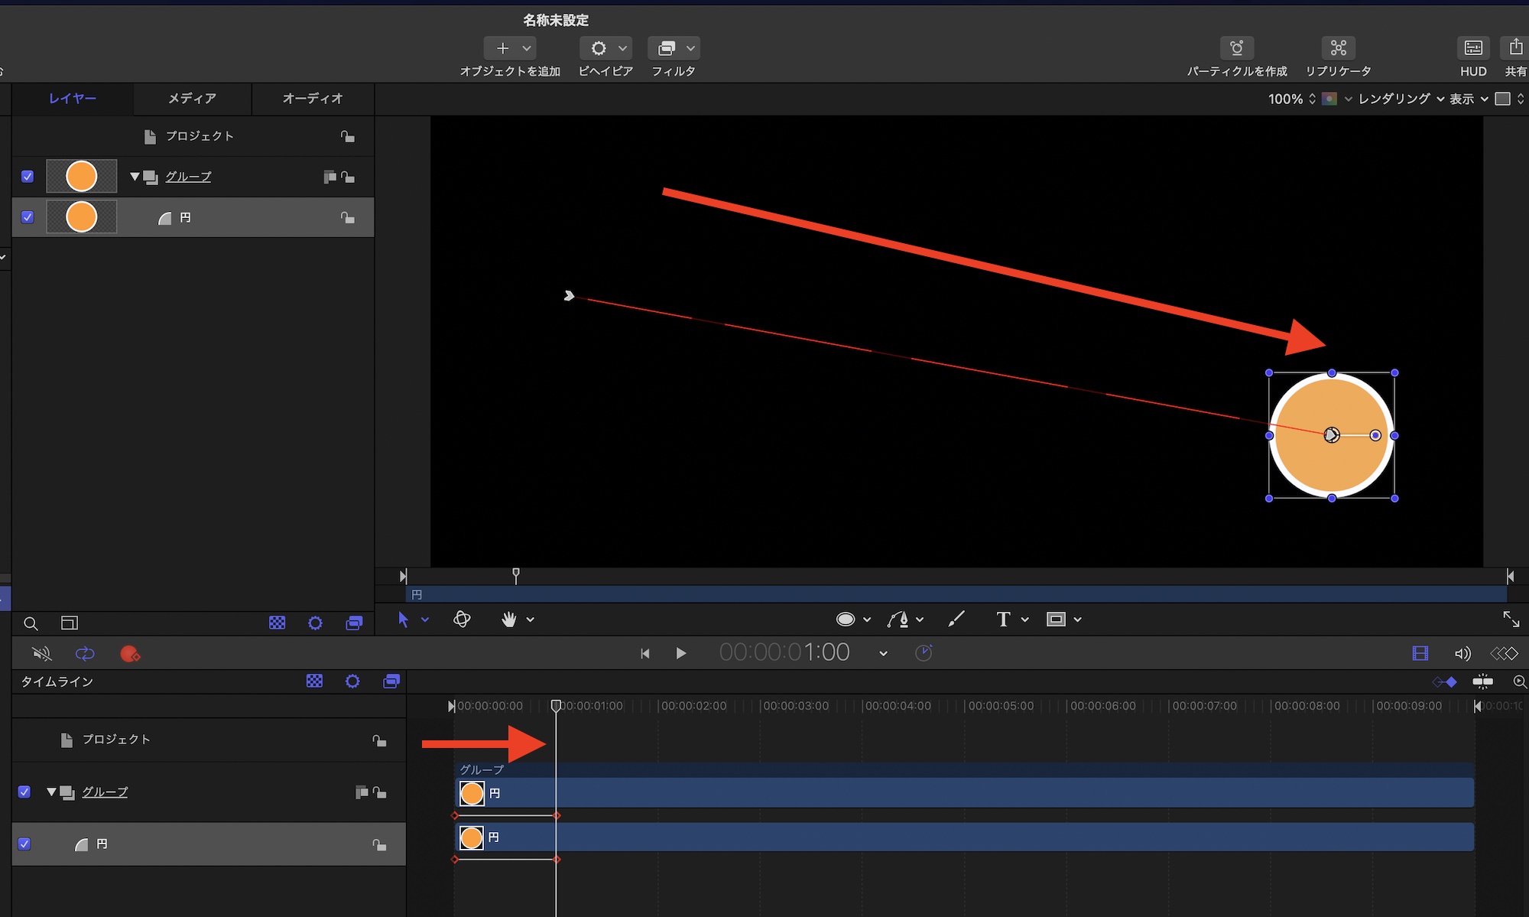The height and width of the screenshot is (917, 1529).
Task: Toggle loop playback icon
Action: [85, 654]
